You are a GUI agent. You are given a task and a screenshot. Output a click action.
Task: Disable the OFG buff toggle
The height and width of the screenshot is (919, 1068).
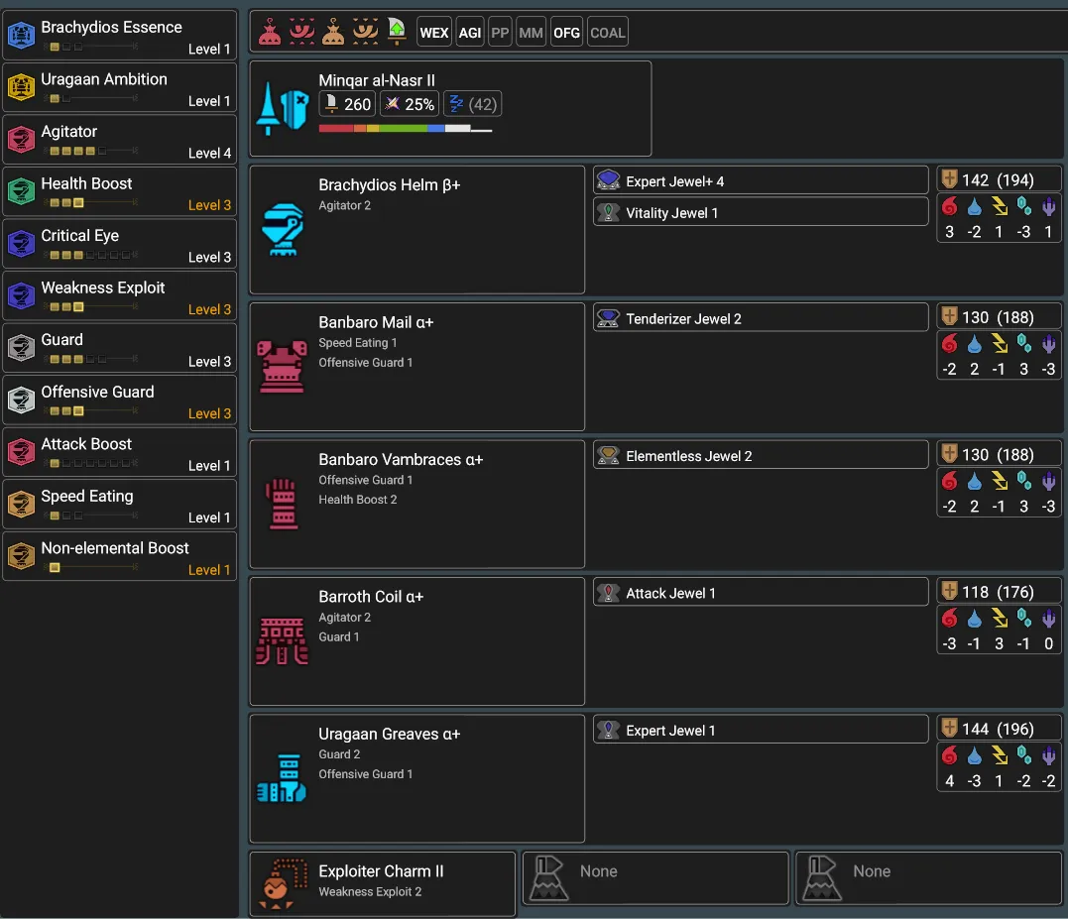566,33
